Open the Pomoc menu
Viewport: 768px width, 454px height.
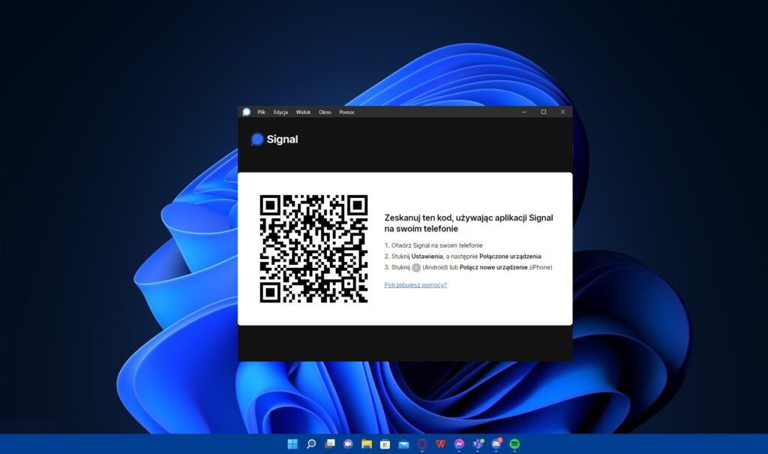(346, 113)
